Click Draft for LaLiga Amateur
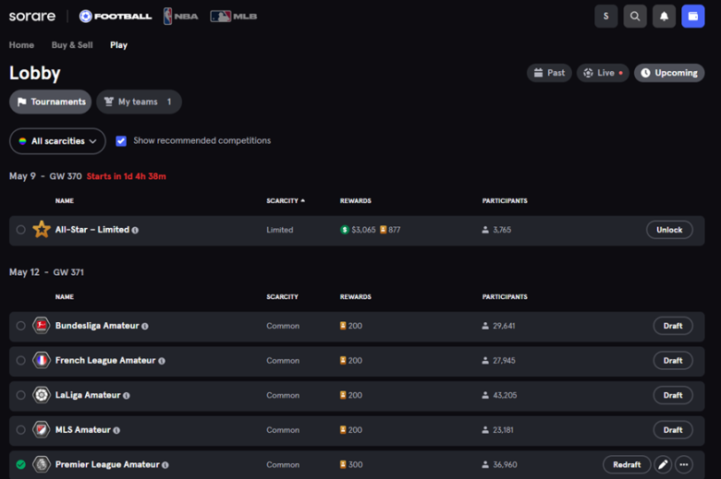721x479 pixels. (673, 395)
